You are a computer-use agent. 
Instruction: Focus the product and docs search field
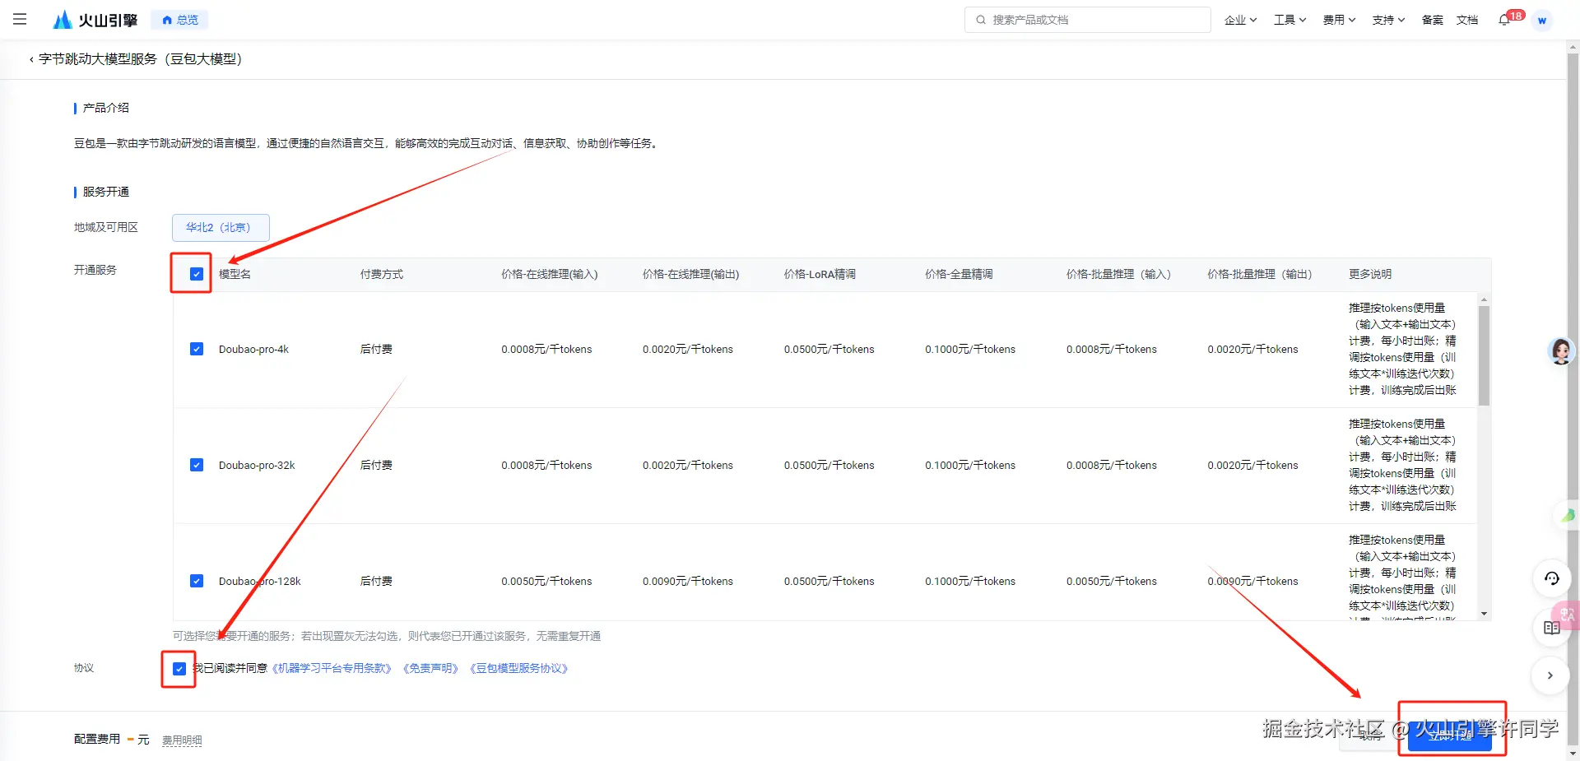(1087, 20)
